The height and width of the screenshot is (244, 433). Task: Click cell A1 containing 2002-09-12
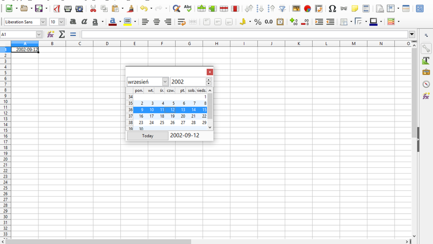click(24, 50)
